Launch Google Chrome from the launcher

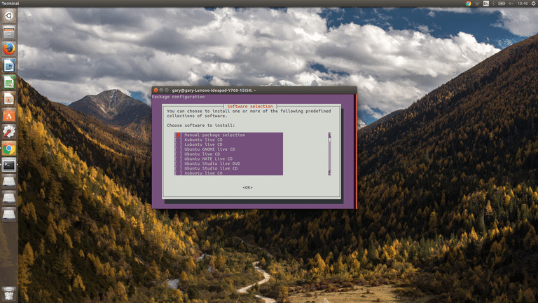8,148
